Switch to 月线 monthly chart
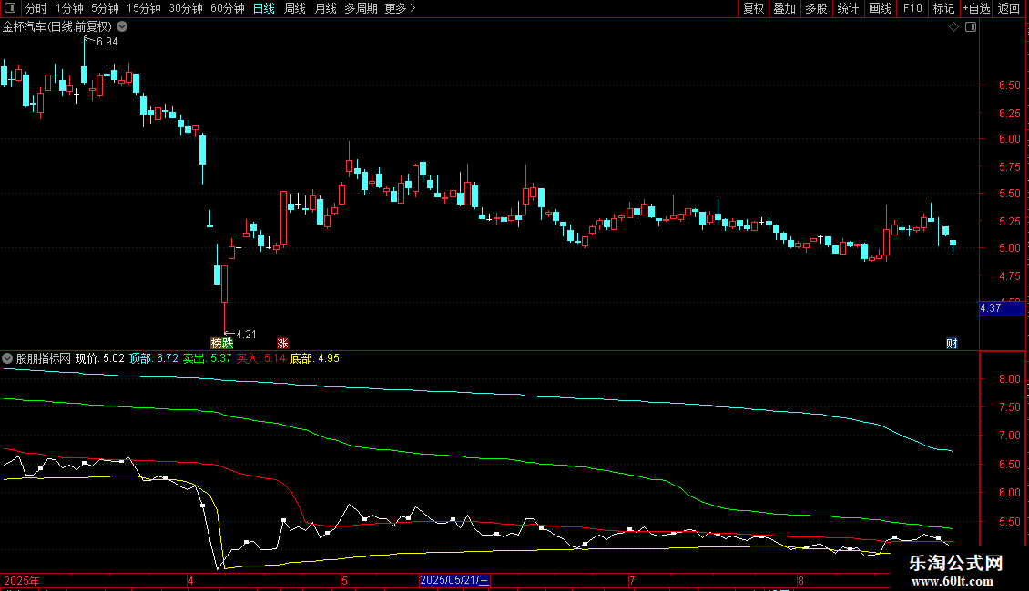The height and width of the screenshot is (591, 1029). [325, 8]
